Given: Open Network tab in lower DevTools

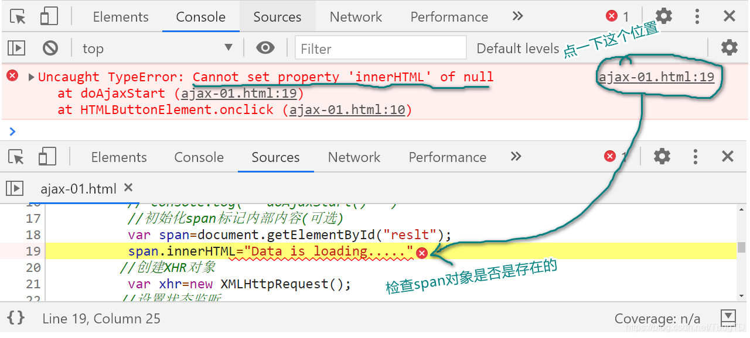Looking at the screenshot, I should [354, 157].
